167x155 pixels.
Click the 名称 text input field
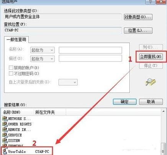pyautogui.click(x=90, y=50)
